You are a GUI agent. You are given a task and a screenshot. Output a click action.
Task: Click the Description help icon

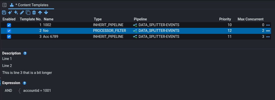[25, 53]
